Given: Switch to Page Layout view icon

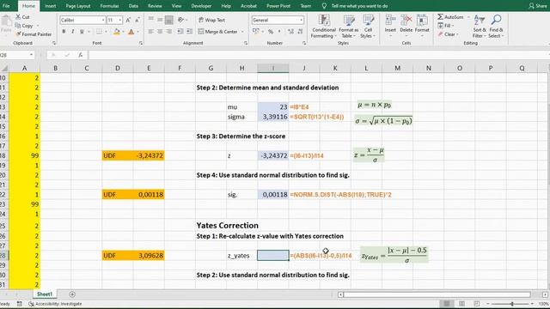Looking at the screenshot, I should [461, 304].
